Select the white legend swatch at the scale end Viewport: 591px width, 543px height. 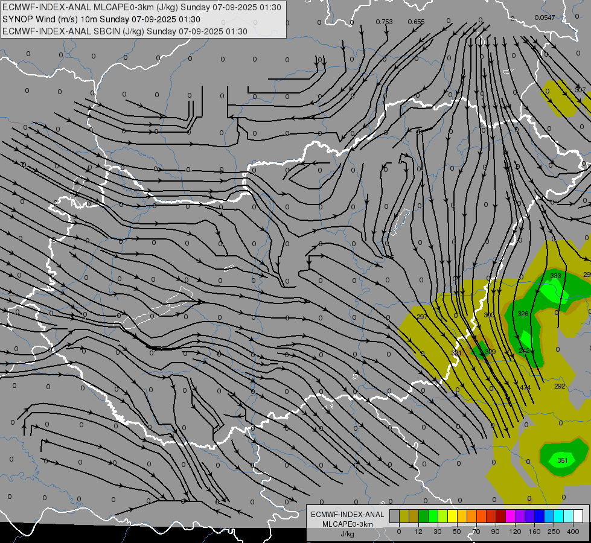click(x=578, y=516)
